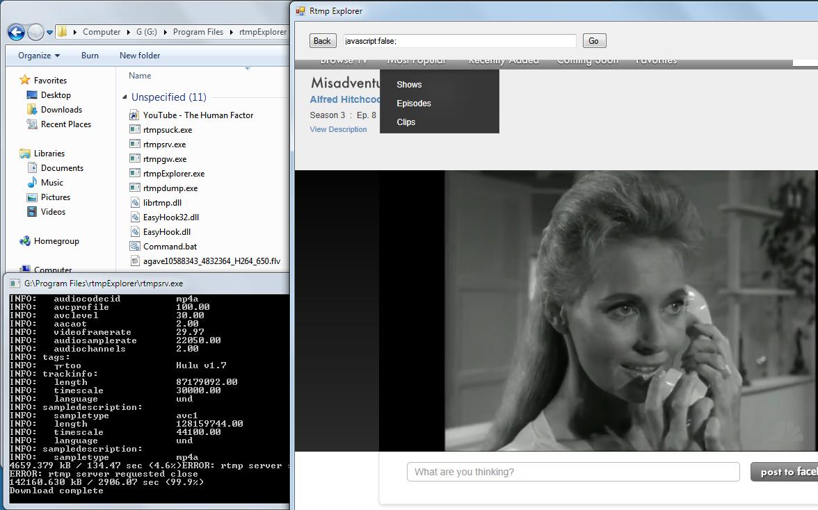818x510 pixels.
Task: Click the Music library note icon
Action: point(32,182)
